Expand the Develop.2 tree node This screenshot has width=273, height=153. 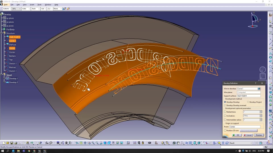point(4,82)
